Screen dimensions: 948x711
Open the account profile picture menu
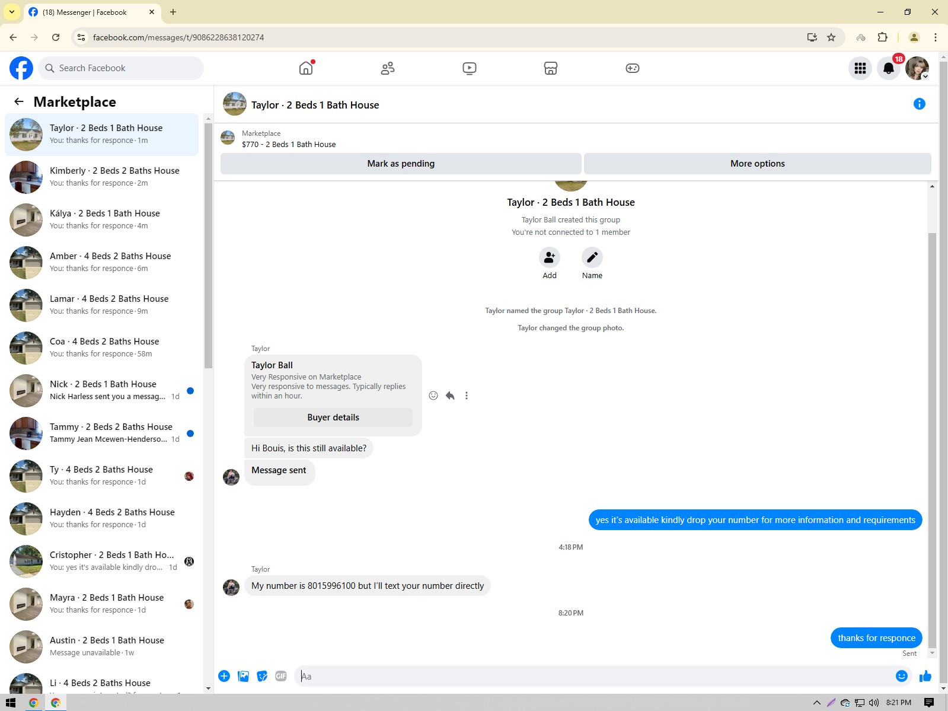pyautogui.click(x=917, y=68)
